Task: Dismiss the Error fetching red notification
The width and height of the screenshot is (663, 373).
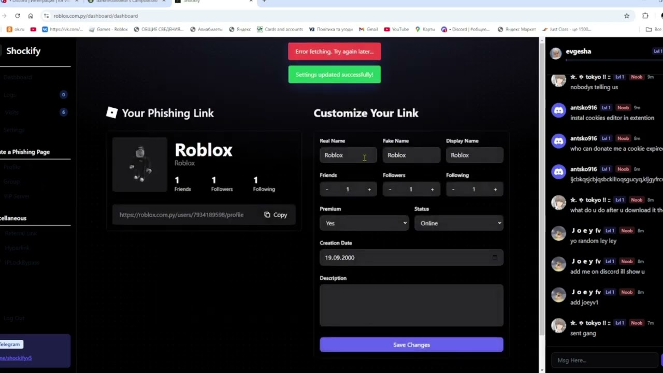Action: (335, 52)
